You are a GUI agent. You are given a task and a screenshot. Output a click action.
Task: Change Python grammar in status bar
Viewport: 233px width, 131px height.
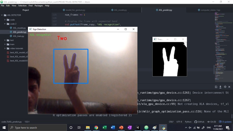188,122
